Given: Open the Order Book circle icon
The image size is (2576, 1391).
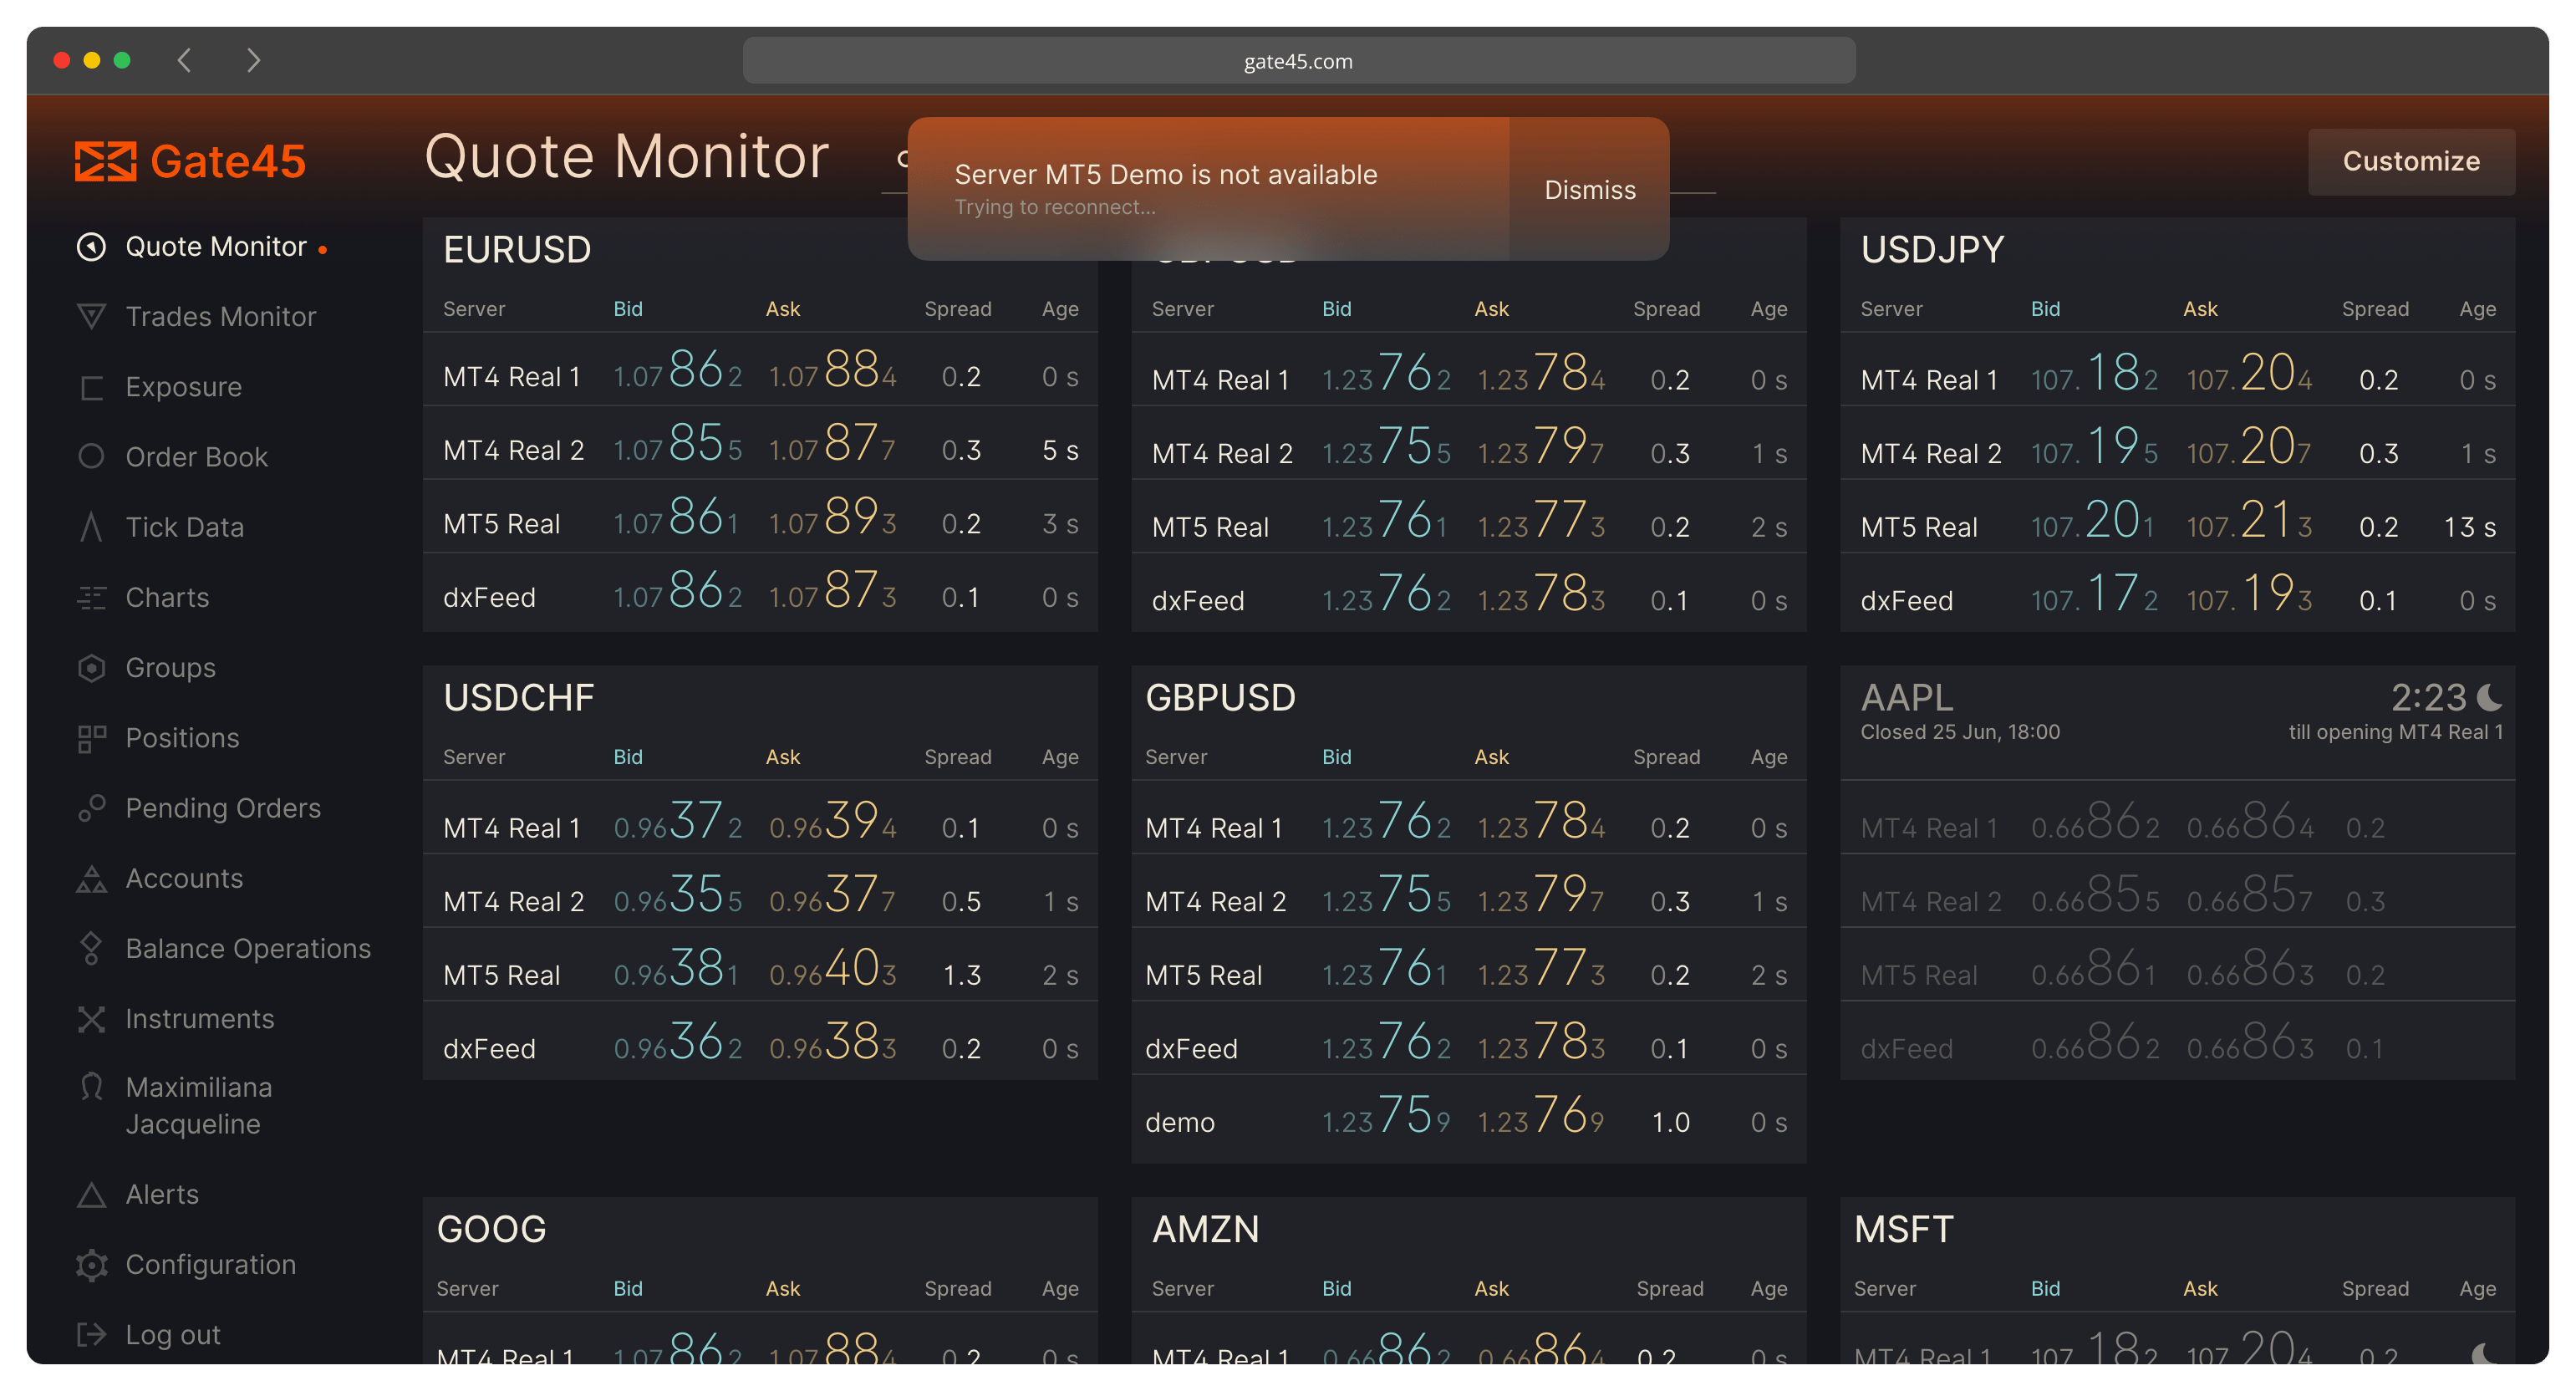Looking at the screenshot, I should click(x=91, y=457).
